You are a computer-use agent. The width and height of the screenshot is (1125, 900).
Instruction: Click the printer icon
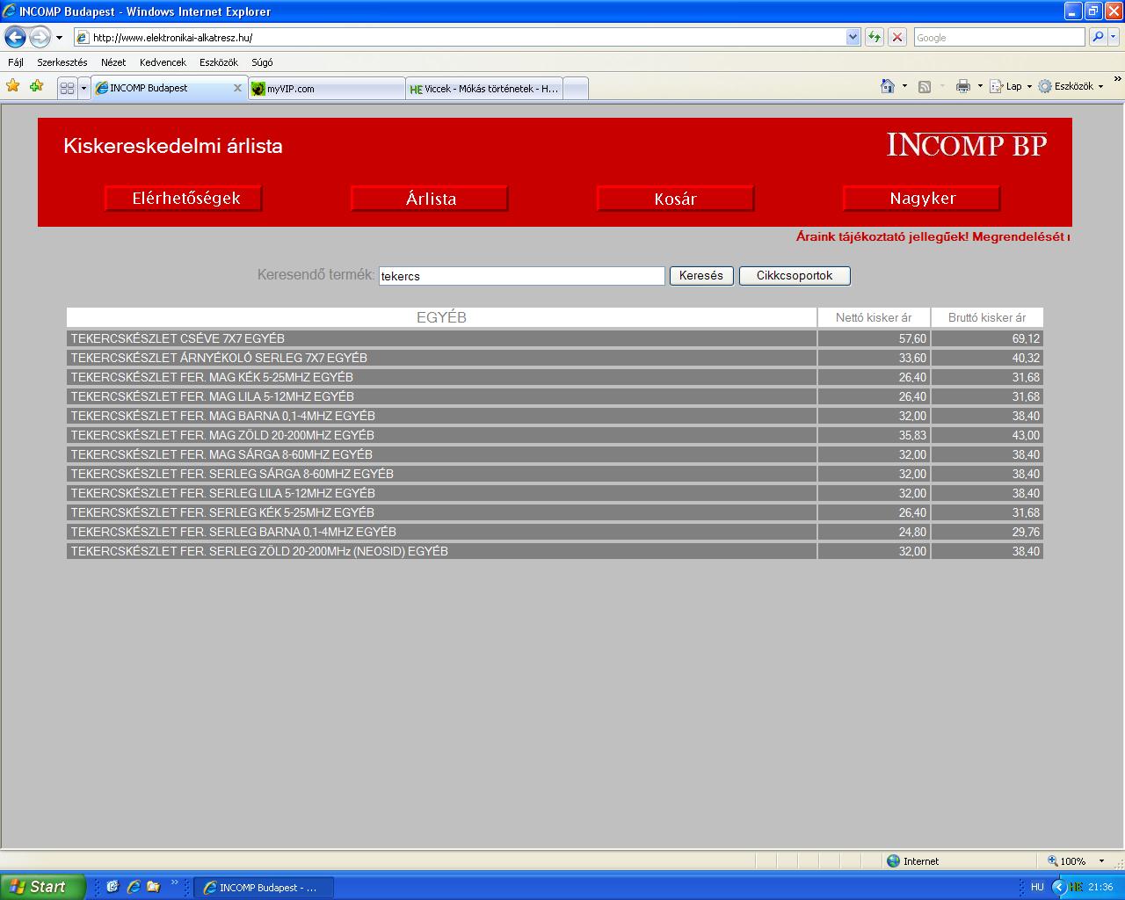click(963, 86)
